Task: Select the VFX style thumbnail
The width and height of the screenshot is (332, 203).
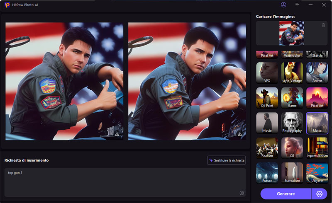Action: [x=267, y=72]
